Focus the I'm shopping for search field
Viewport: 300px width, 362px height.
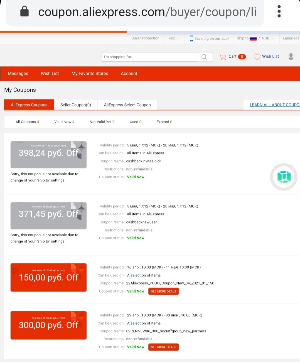(x=149, y=57)
